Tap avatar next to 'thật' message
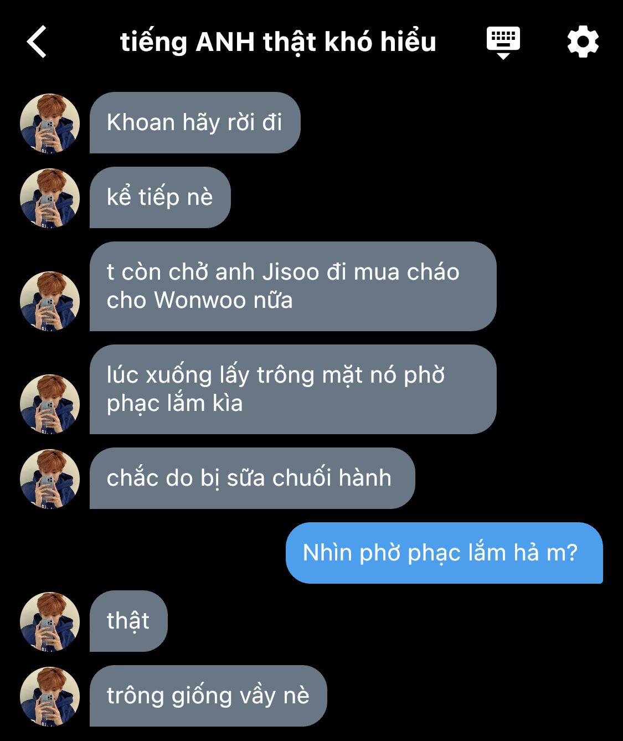623x741 pixels. [50, 621]
